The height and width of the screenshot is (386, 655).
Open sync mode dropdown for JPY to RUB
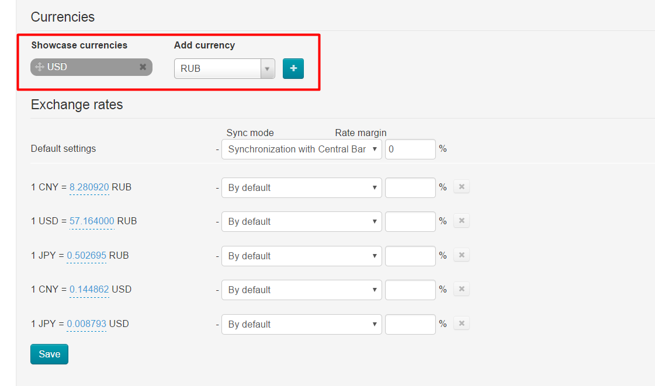point(301,256)
